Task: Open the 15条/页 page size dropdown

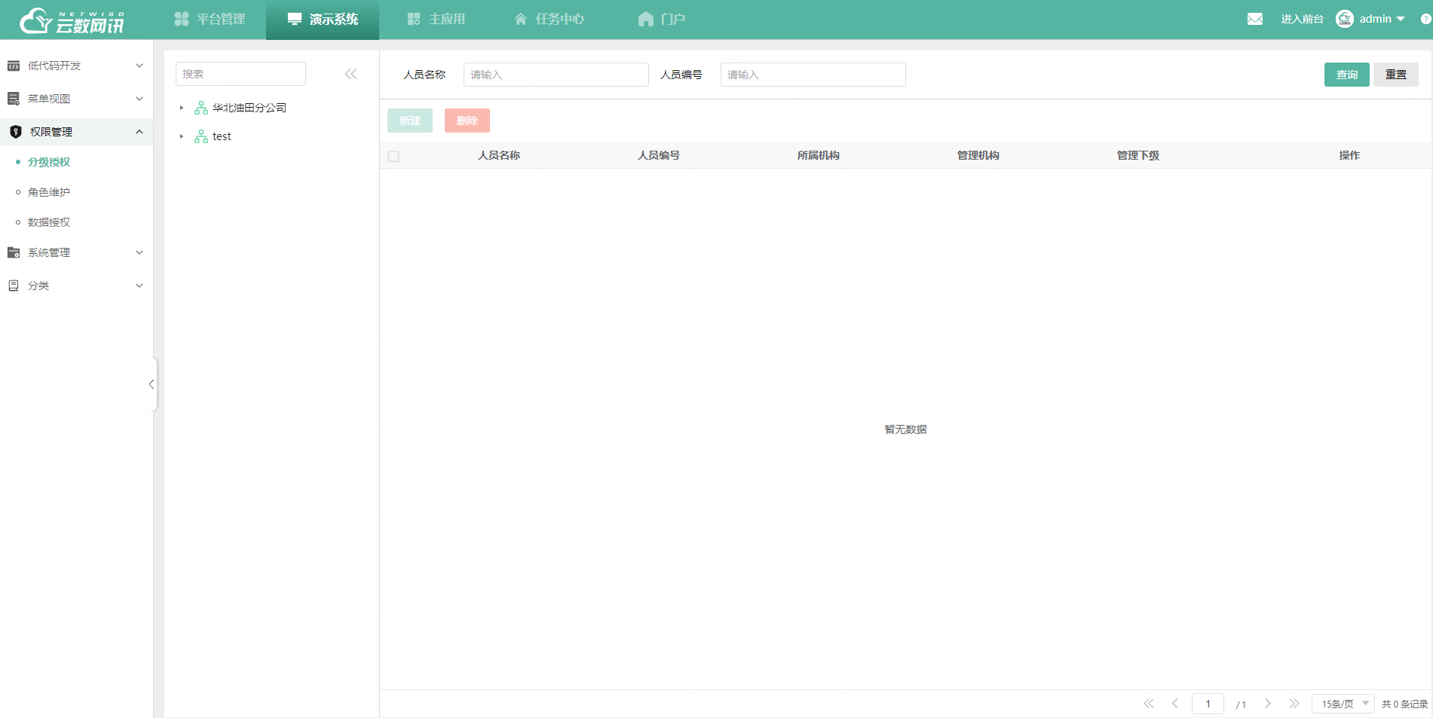Action: (1343, 704)
